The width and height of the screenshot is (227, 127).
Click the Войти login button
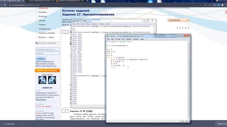pyautogui.click(x=41, y=59)
